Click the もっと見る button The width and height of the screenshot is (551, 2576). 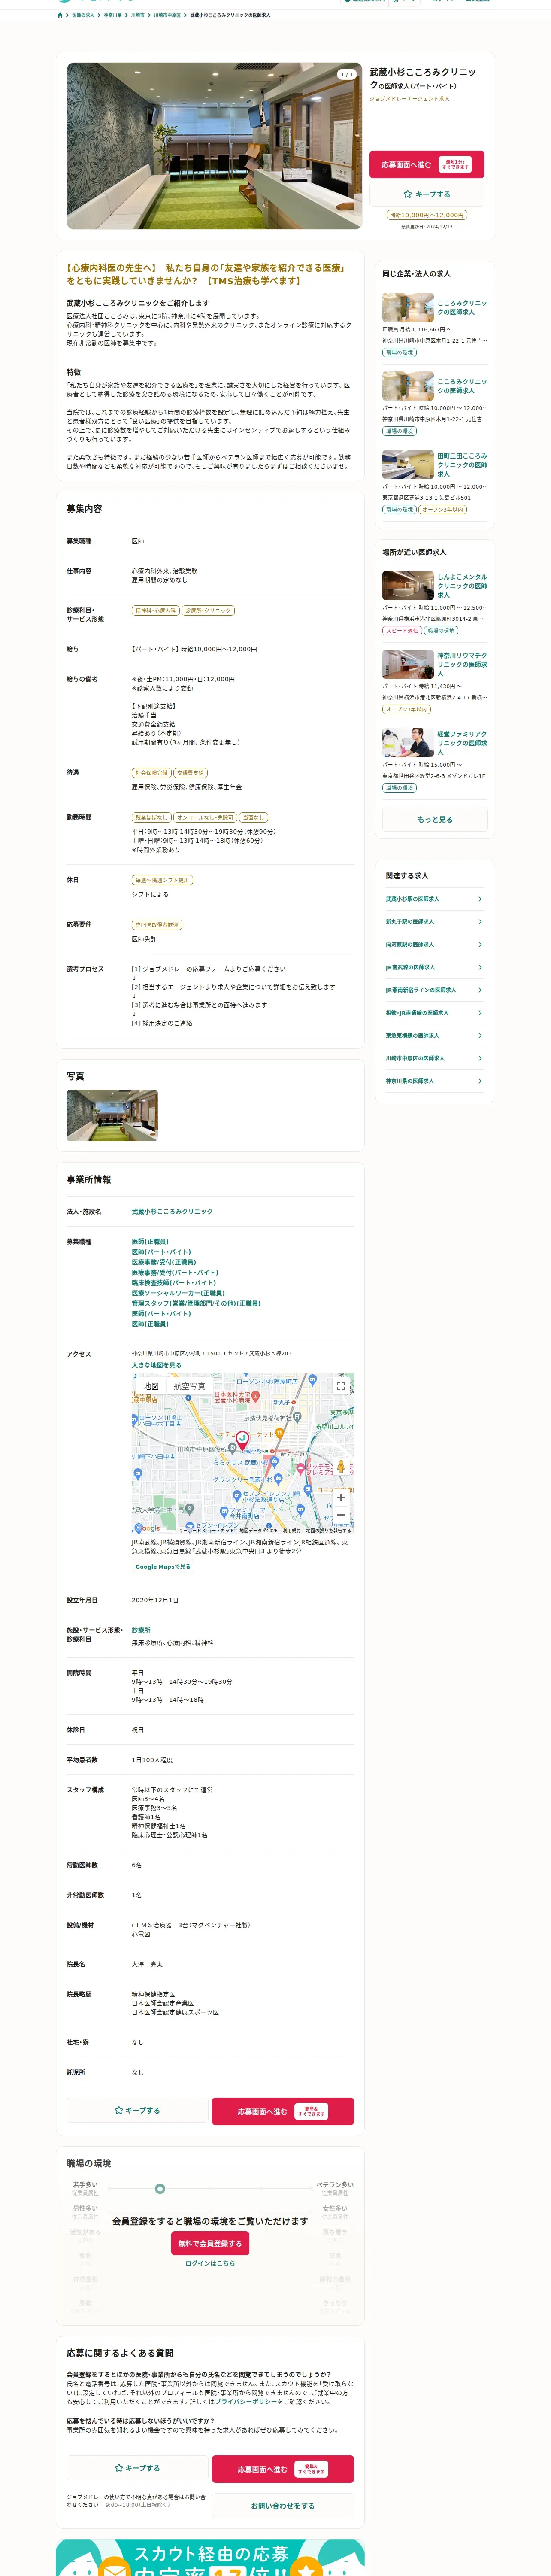[x=435, y=819]
